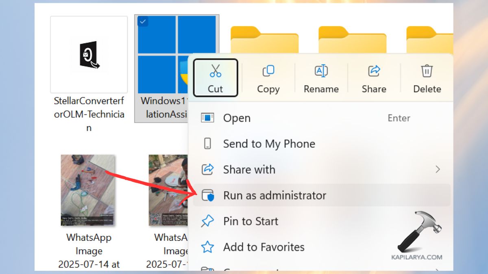Select the Cut scissors icon

[x=215, y=71]
